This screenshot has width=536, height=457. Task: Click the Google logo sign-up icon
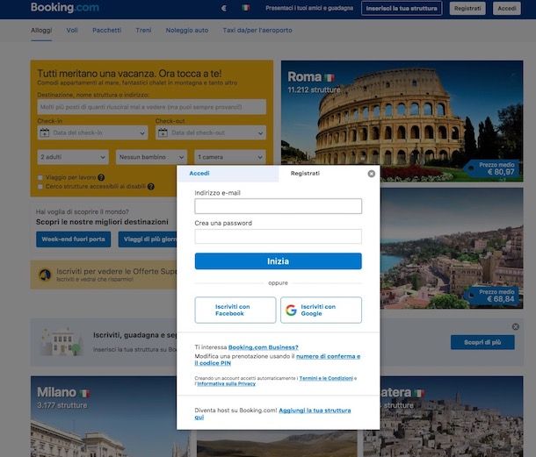click(291, 310)
